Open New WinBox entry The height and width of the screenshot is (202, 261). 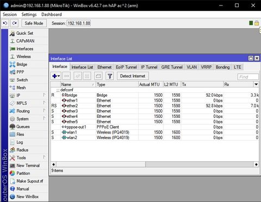pyautogui.click(x=28, y=197)
